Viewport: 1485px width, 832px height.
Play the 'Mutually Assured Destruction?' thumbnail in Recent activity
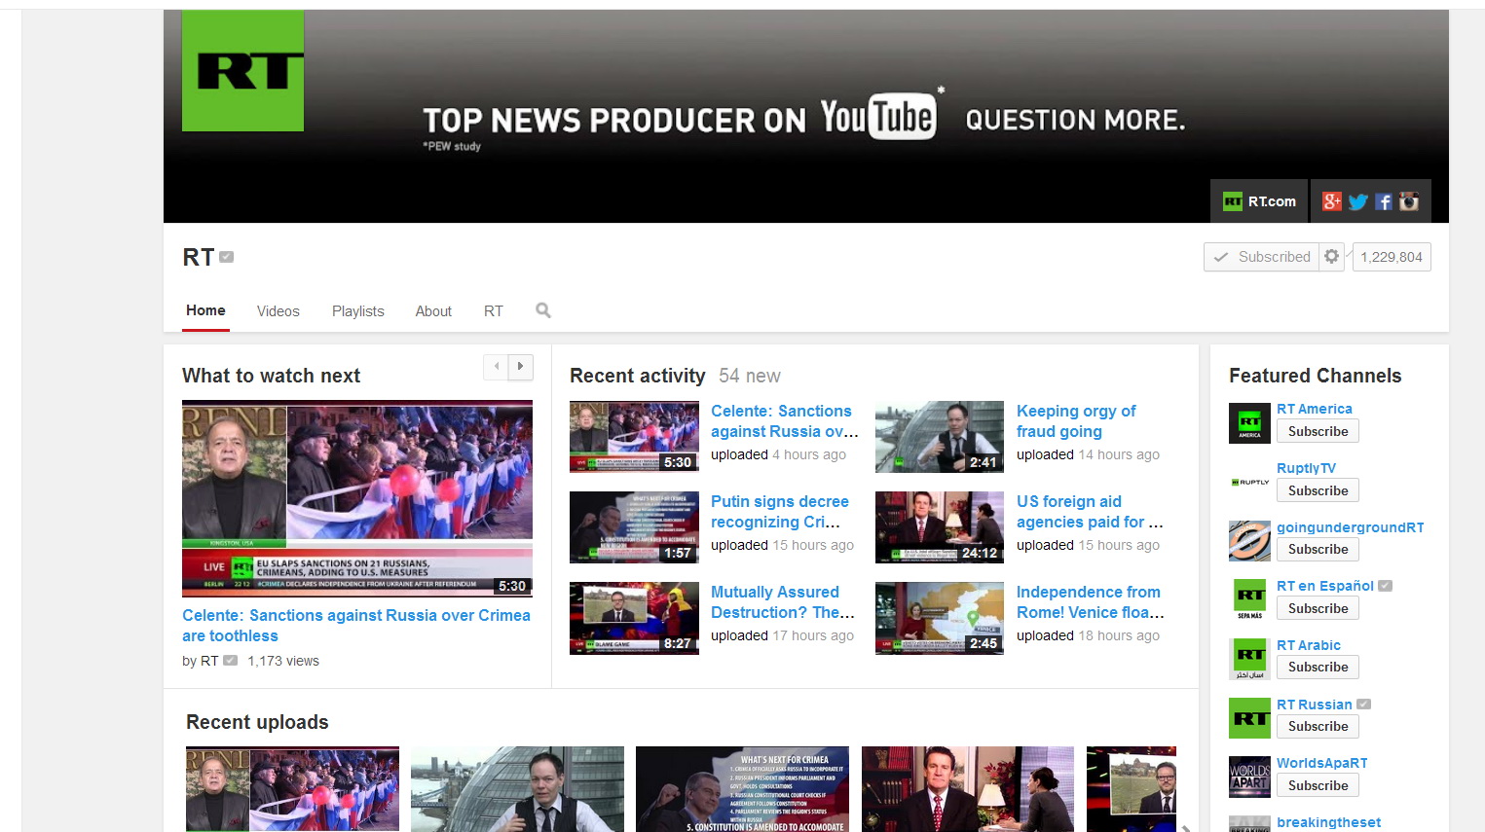(x=634, y=618)
